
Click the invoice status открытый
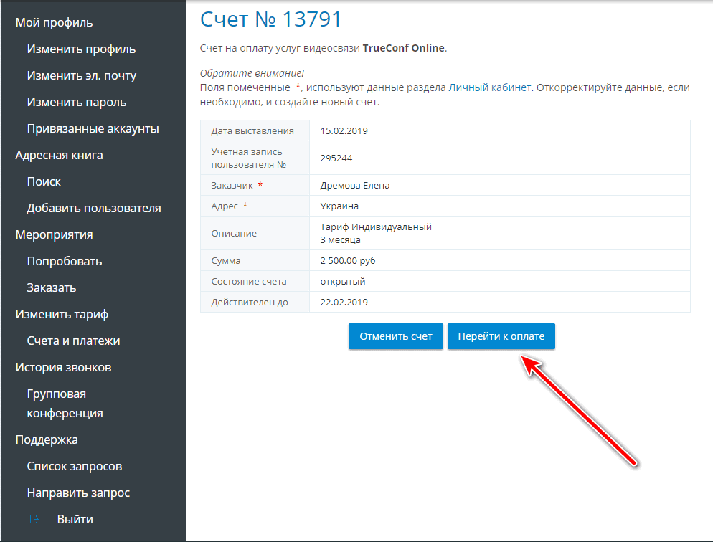pos(342,282)
